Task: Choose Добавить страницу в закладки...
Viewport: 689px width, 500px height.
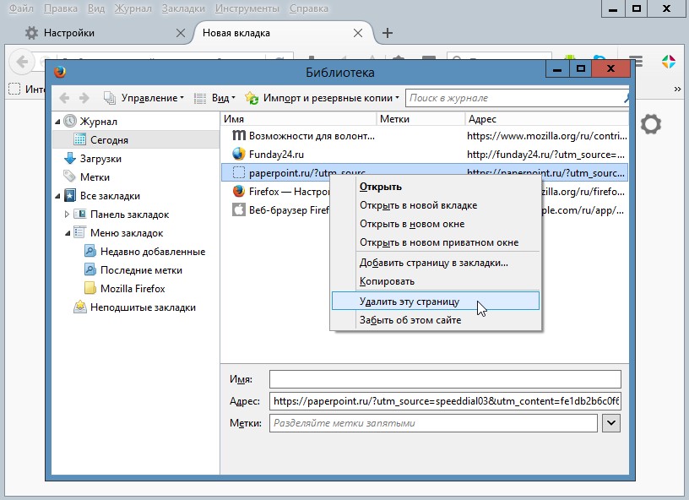Action: coord(436,263)
